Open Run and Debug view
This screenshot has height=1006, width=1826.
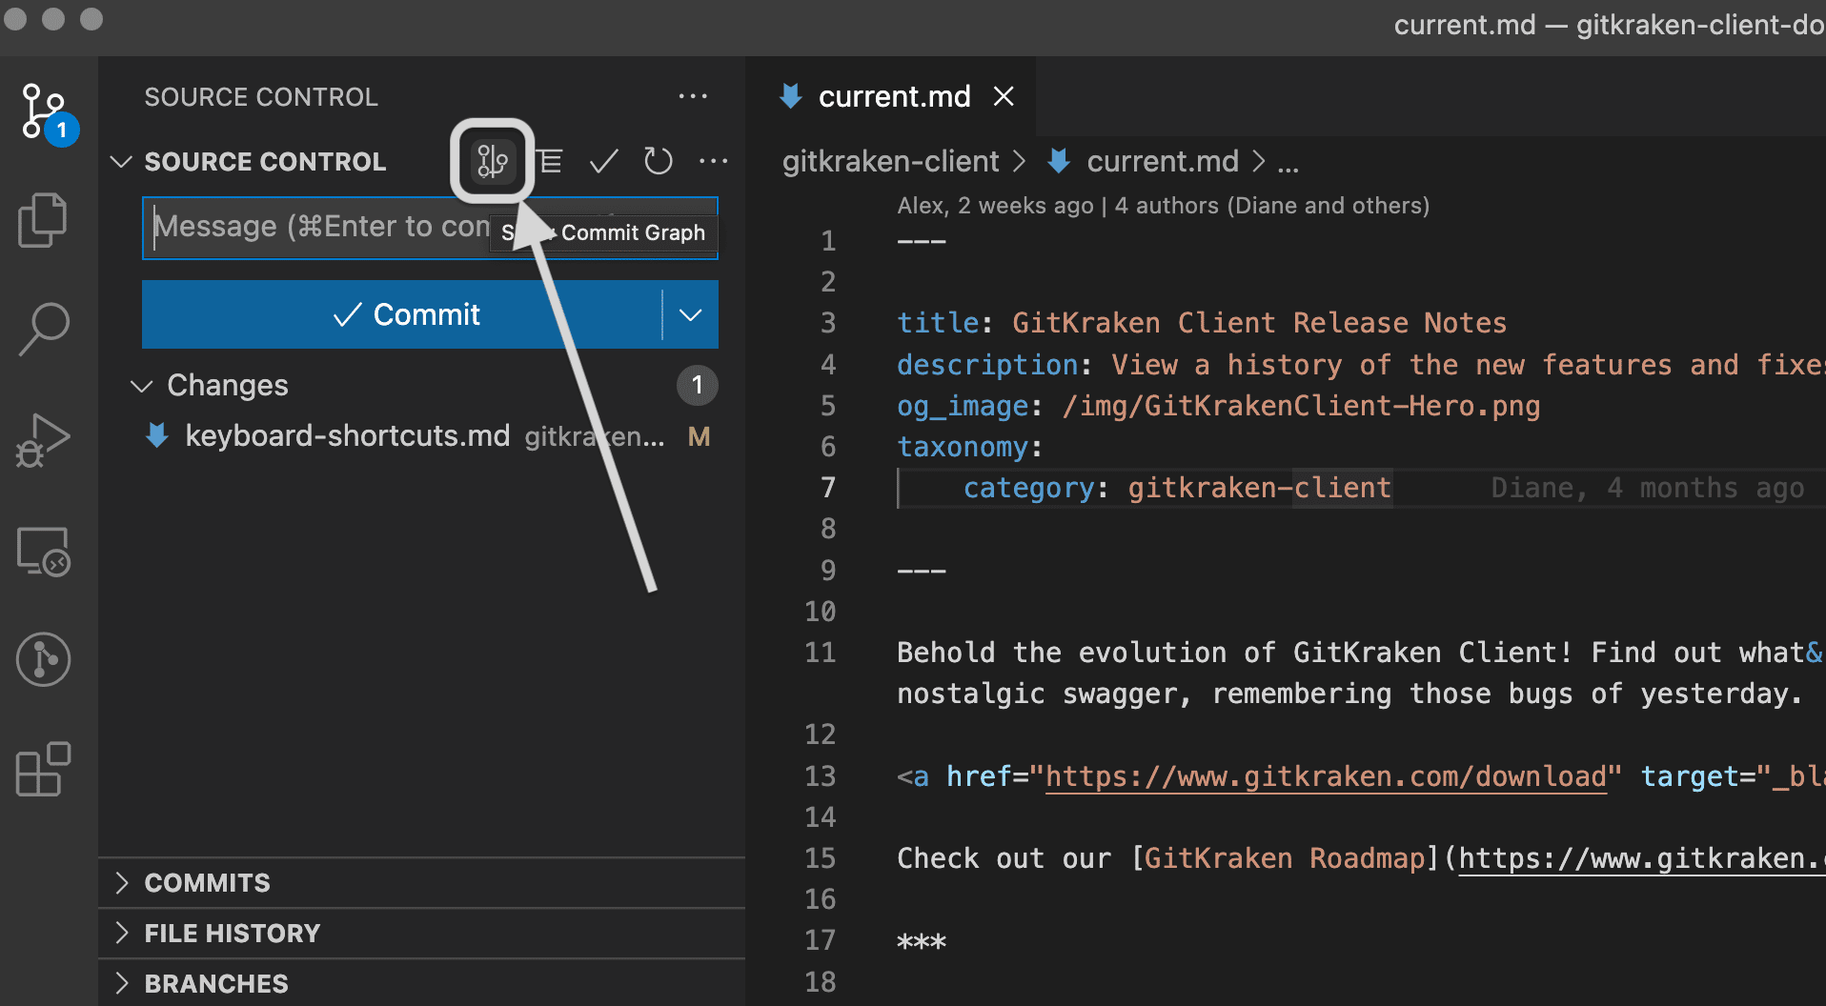[x=44, y=440]
